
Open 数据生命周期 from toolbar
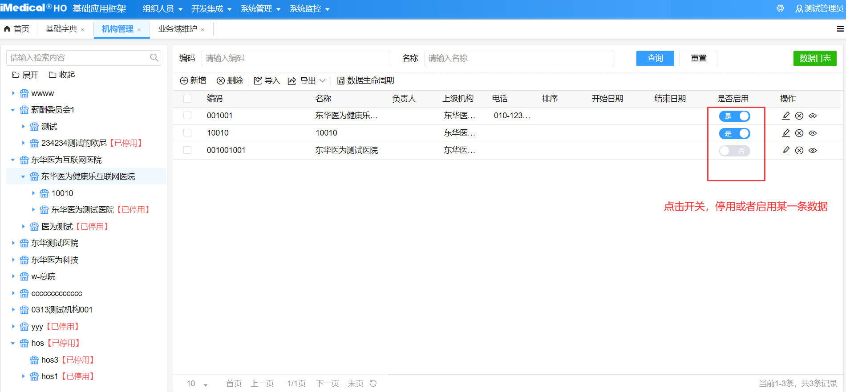[365, 80]
